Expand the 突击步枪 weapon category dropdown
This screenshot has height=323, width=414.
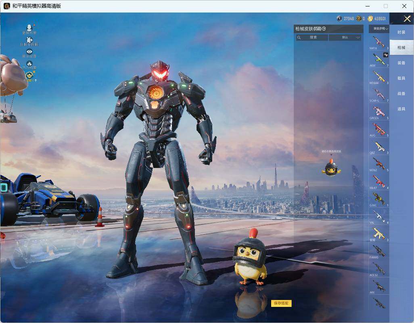[379, 29]
